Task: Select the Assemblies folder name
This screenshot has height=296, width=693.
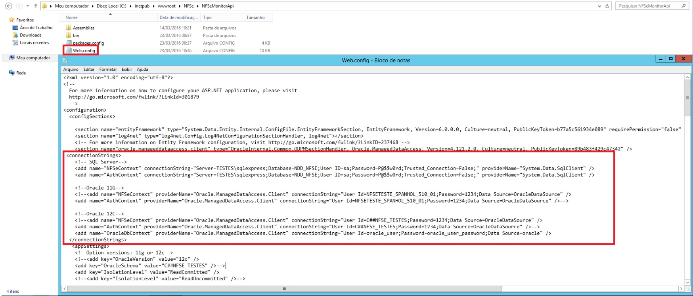Action: pos(84,28)
